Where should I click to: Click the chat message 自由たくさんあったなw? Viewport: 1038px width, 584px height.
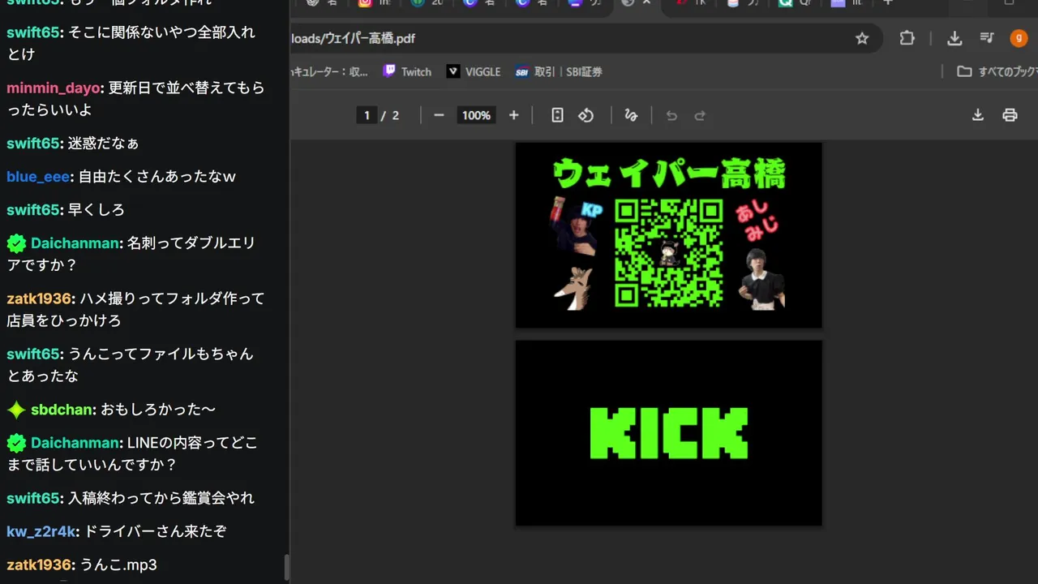tap(157, 176)
